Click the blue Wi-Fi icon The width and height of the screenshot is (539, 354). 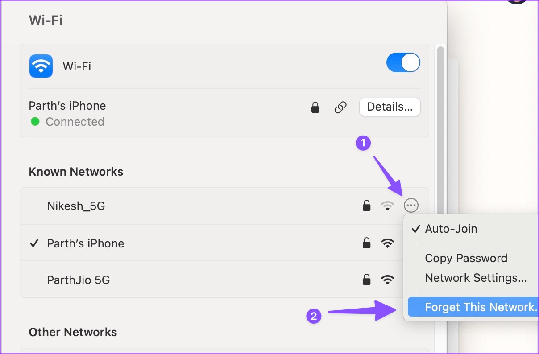tap(41, 66)
